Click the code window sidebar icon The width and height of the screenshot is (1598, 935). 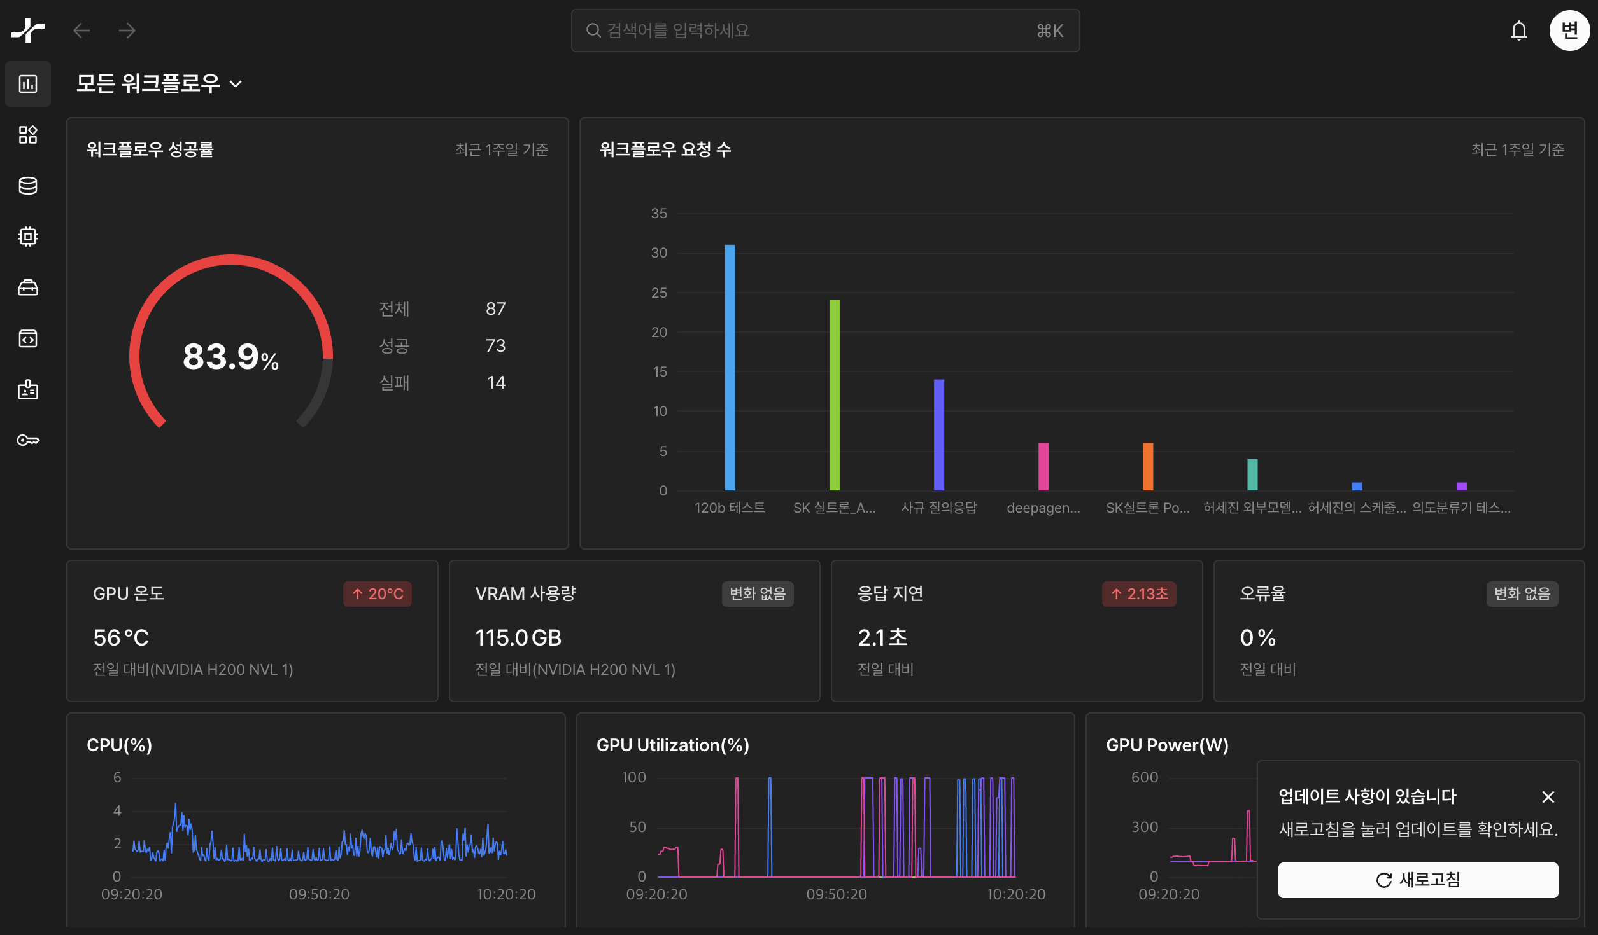pos(28,338)
